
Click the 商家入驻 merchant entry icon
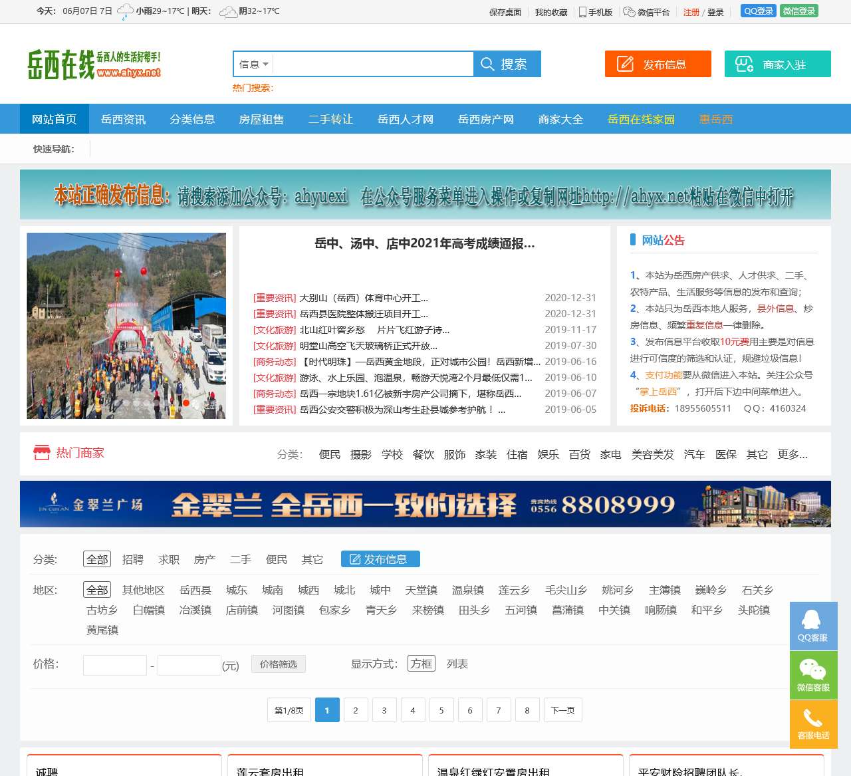[x=743, y=63]
